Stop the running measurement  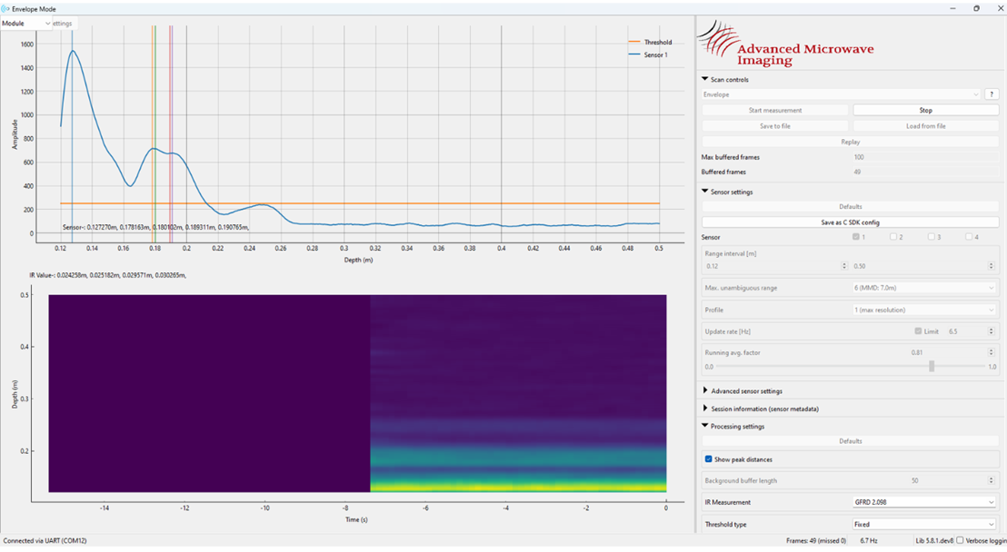point(925,111)
